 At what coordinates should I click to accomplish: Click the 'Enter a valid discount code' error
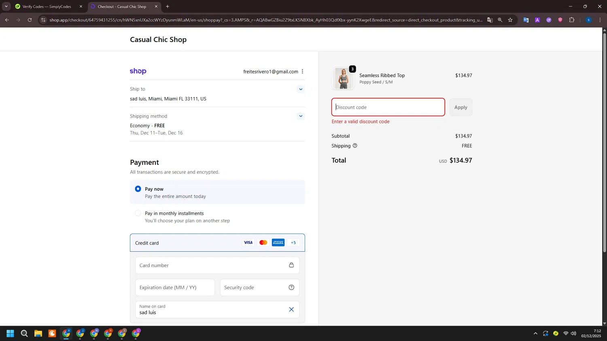(361, 122)
